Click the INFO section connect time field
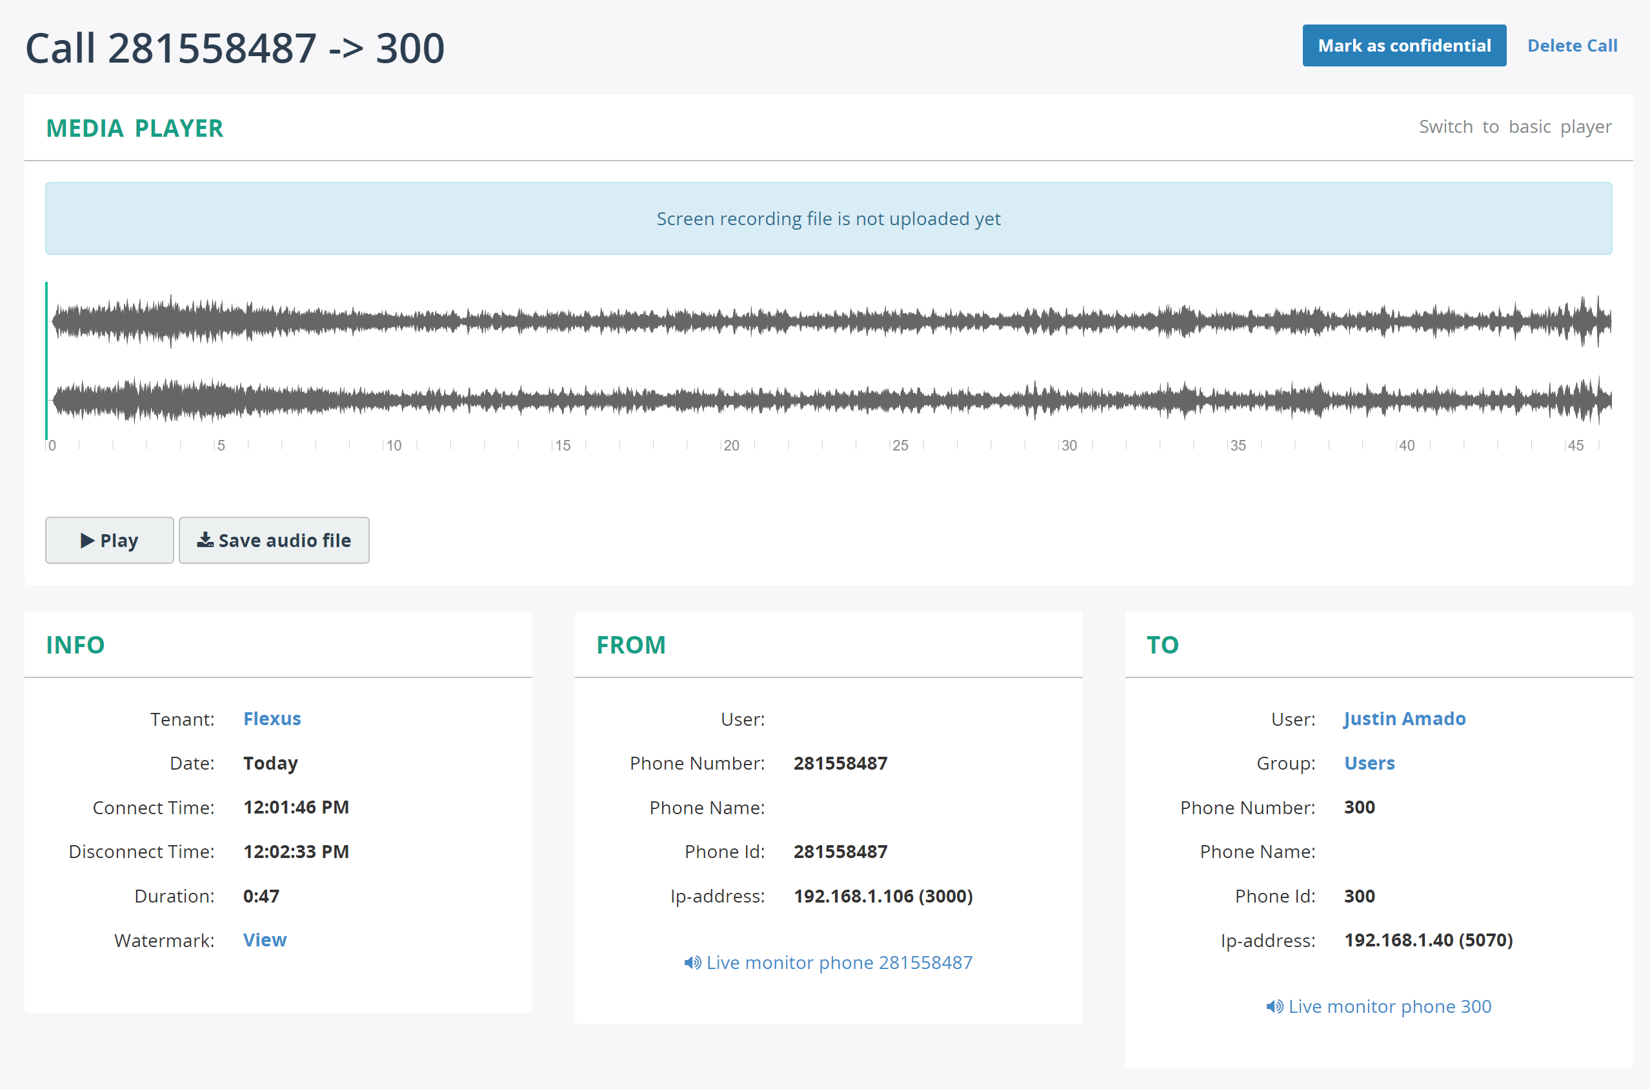Screen dimensions: 1650x1089 296,807
